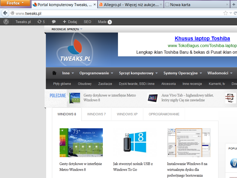The image size is (237, 178).
Task: Bookmark this page with the star icon
Action: 225,13
